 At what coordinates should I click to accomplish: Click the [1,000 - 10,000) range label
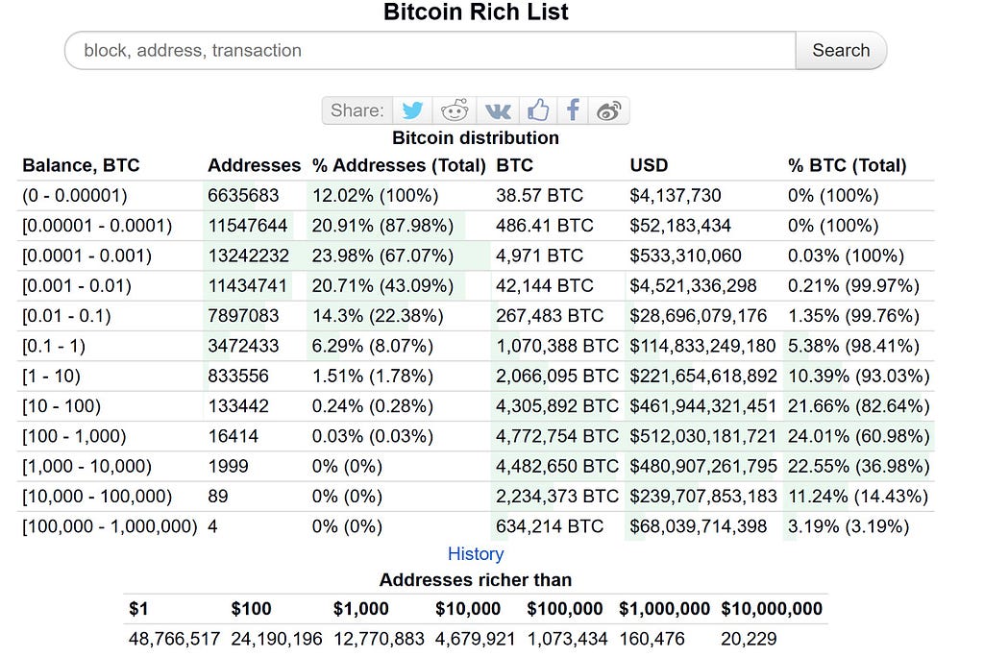coord(87,467)
